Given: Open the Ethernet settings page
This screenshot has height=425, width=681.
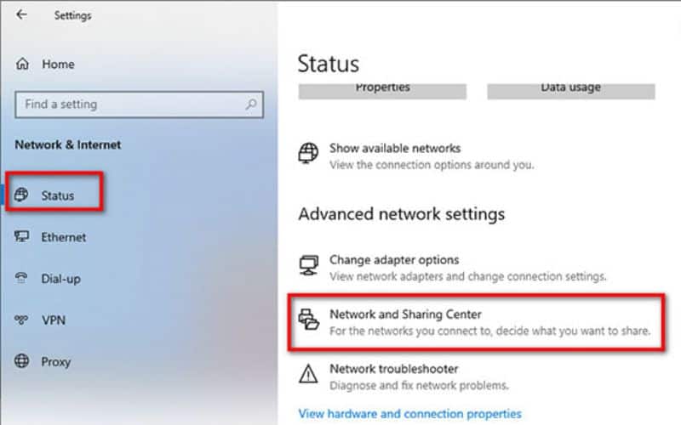Looking at the screenshot, I should tap(63, 237).
